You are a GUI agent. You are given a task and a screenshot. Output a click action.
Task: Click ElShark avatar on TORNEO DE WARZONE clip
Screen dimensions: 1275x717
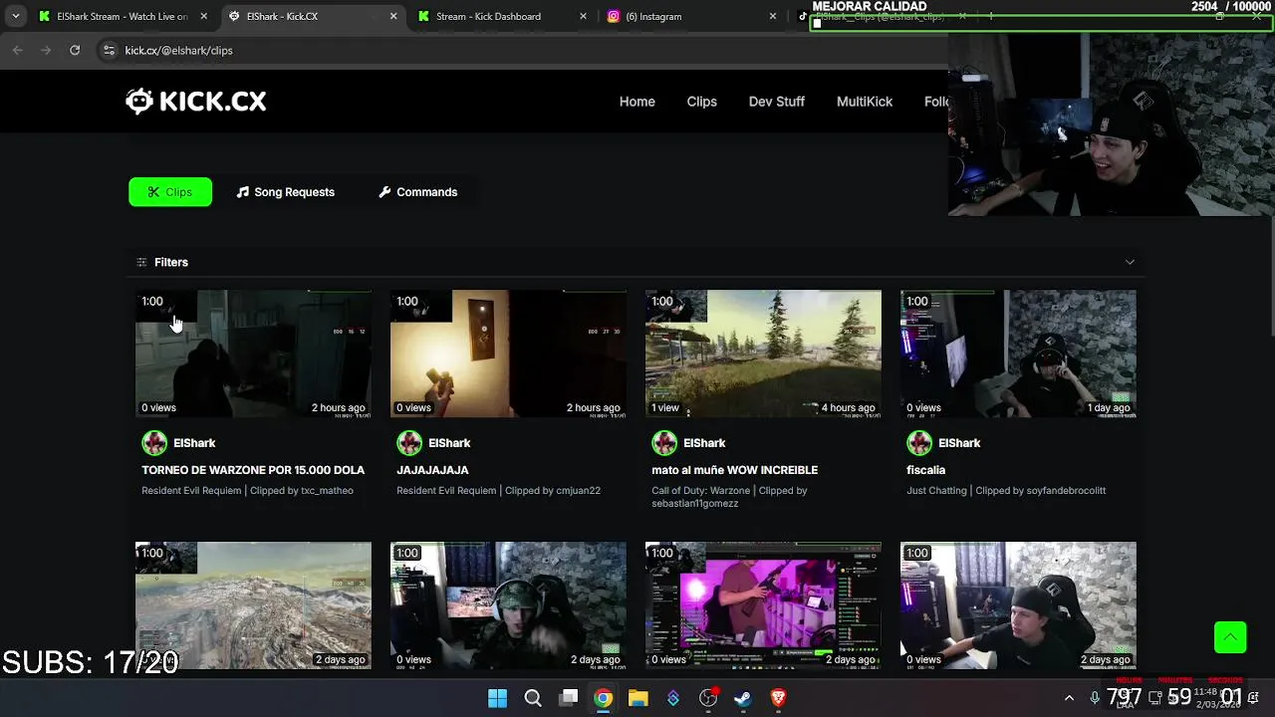click(154, 443)
